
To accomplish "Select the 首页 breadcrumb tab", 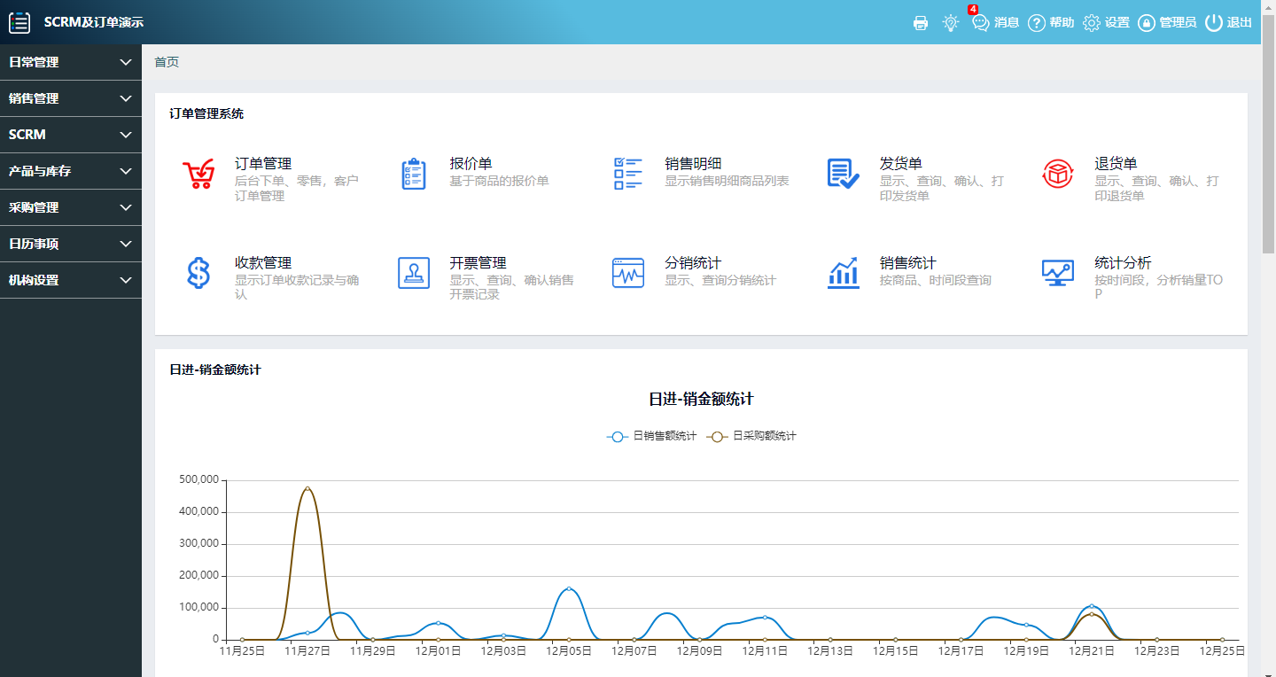I will [167, 62].
